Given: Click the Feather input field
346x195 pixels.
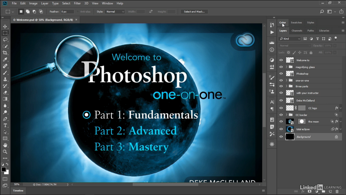Looking at the screenshot, I should [x=67, y=12].
